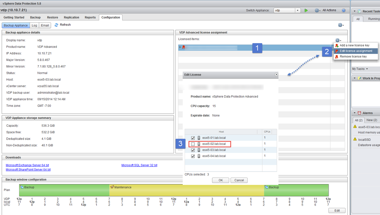This screenshot has height=215, width=380.
Task: Expand the selected licensed item row arrow
Action: pos(180,47)
